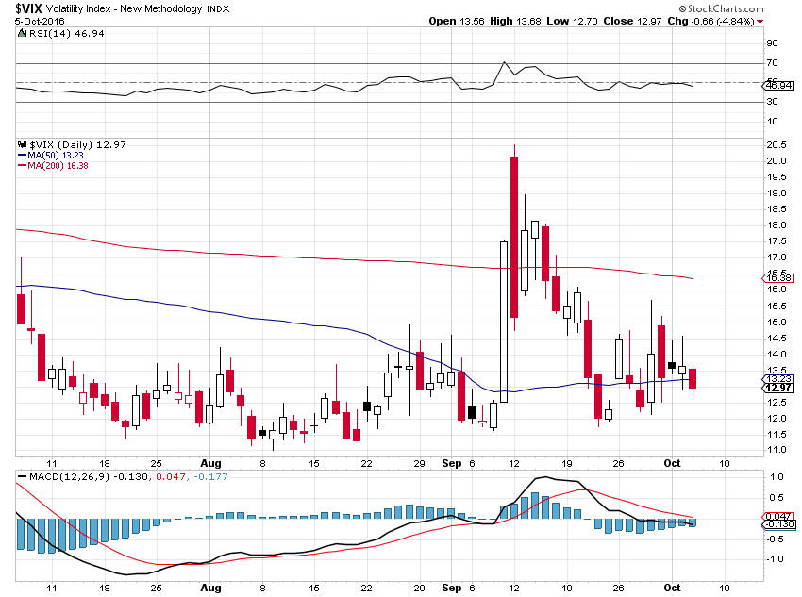Click the RSI(14) 46.94 legend label
Image resolution: width=802 pixels, height=597 pixels.
click(x=66, y=33)
